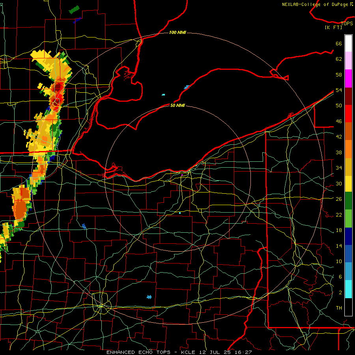355x355 pixels.
Task: Click the black TH legend swatch
Action: 348,307
